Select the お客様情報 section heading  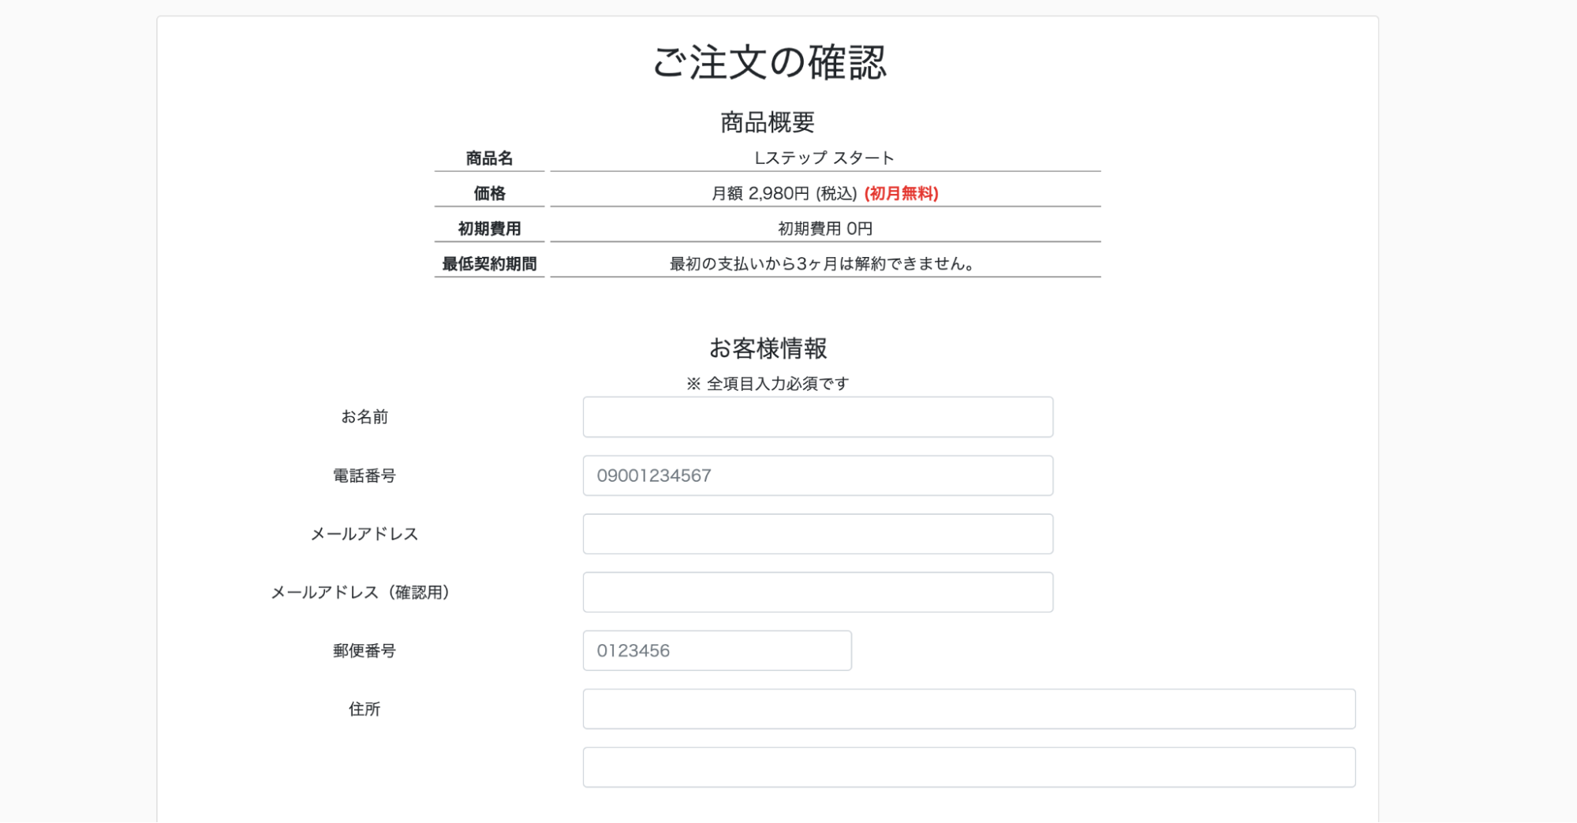coord(768,348)
